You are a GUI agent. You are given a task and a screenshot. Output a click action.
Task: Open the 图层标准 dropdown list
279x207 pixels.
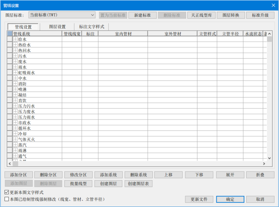[92, 15]
